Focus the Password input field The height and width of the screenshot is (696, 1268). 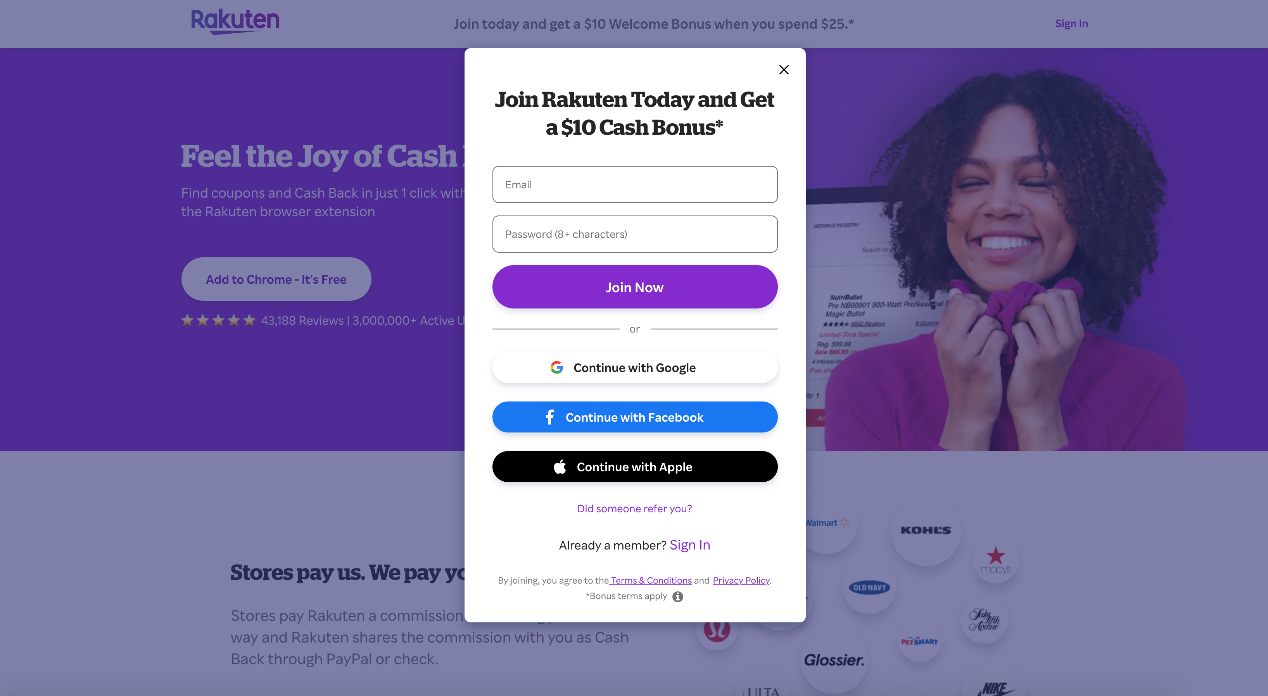634,234
